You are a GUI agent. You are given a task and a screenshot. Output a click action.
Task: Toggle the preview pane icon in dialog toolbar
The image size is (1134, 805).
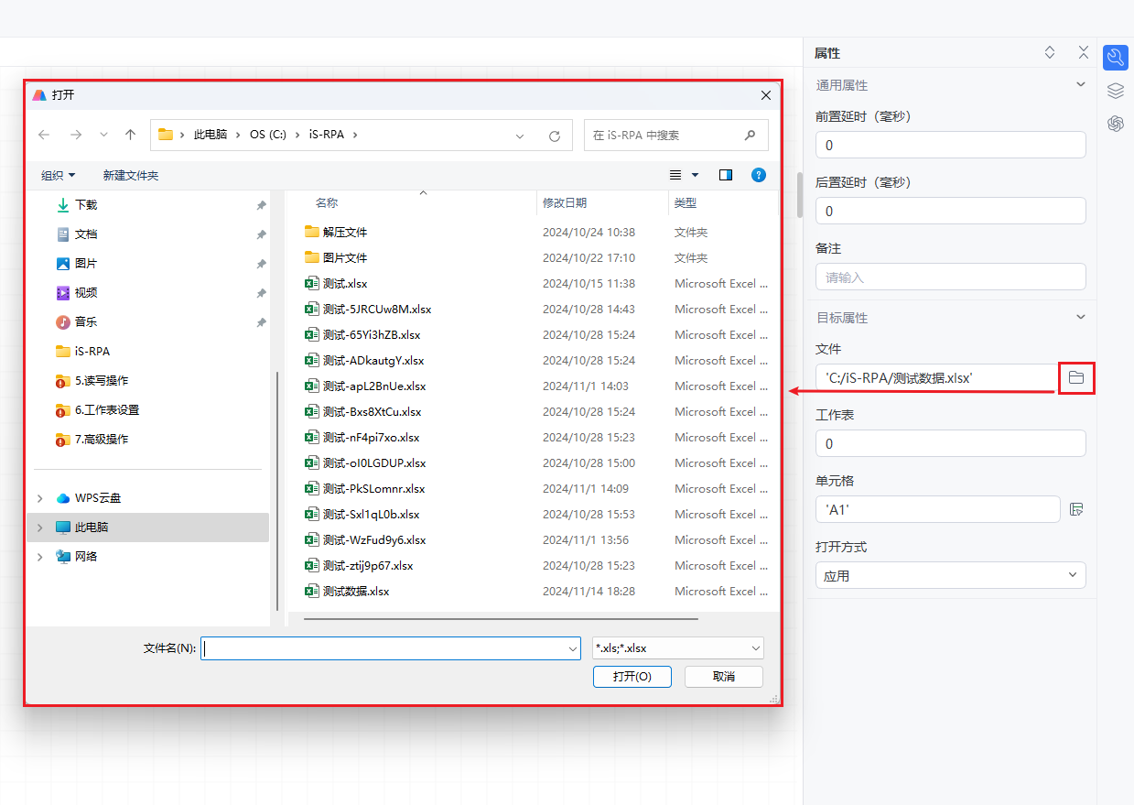click(x=726, y=175)
